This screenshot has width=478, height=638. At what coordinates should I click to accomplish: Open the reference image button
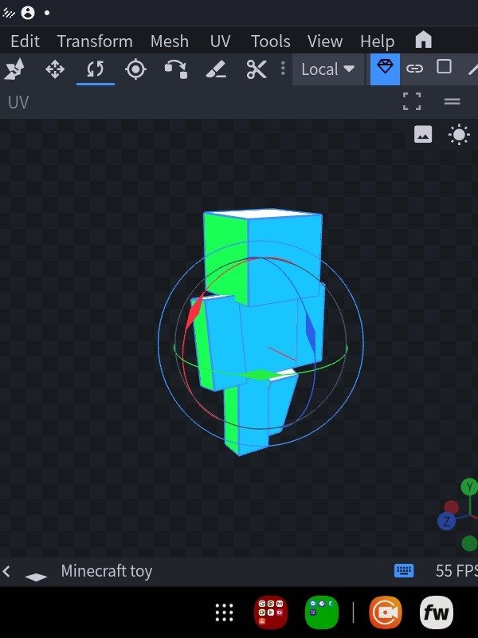click(423, 135)
